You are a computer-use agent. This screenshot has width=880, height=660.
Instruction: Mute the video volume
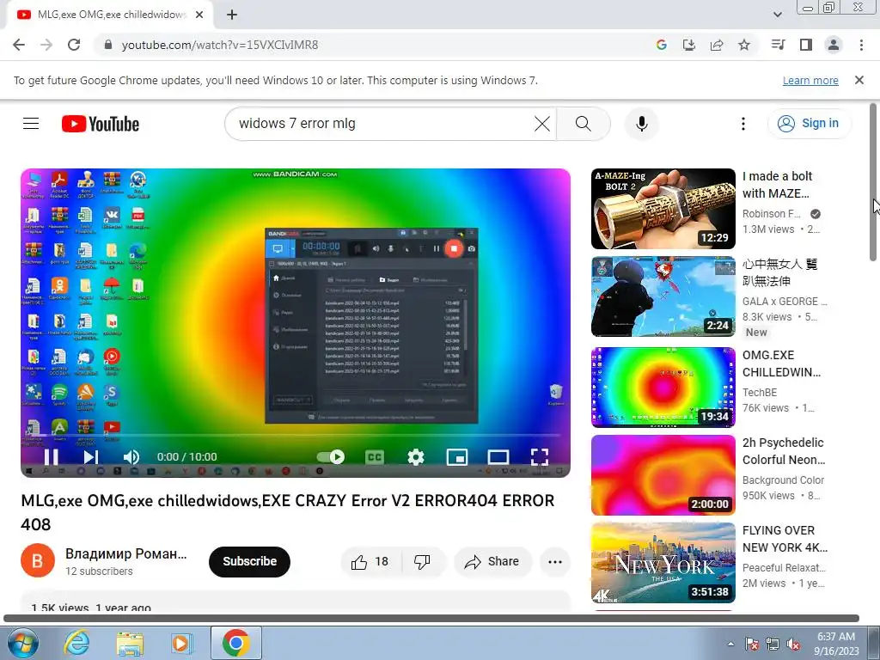click(x=131, y=457)
